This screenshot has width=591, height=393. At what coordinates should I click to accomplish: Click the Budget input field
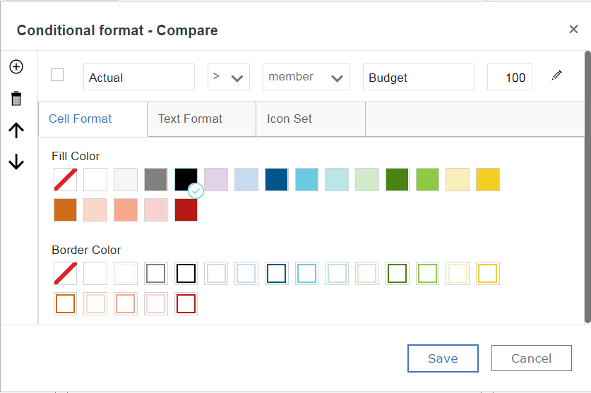coord(419,77)
